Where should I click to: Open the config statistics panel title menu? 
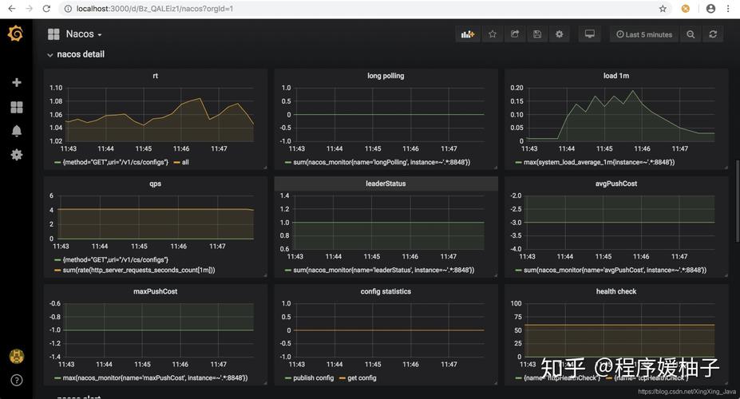(386, 291)
